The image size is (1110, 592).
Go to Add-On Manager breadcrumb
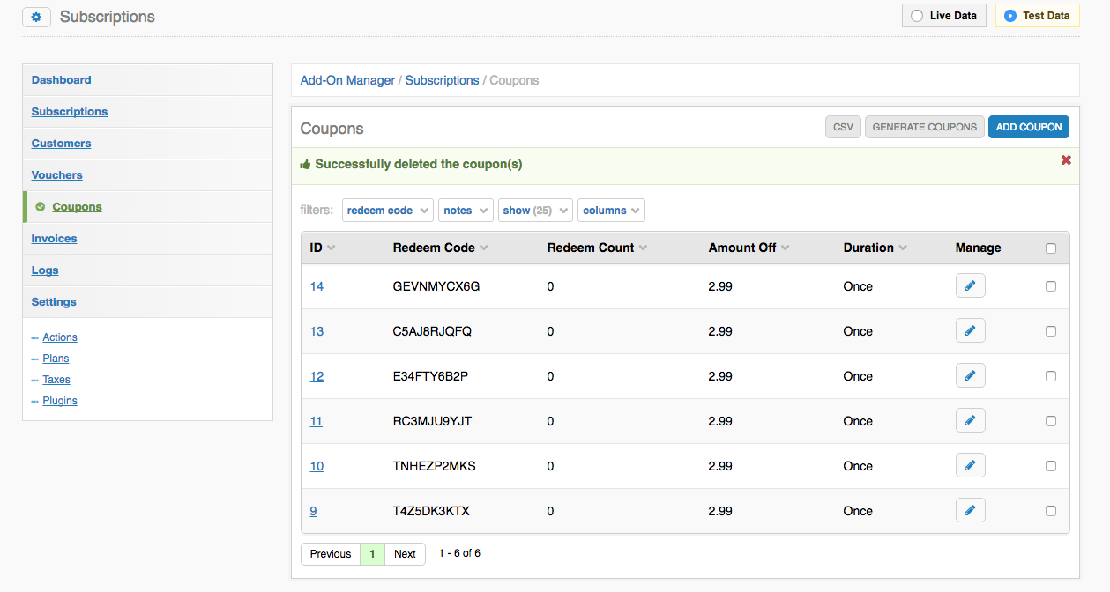click(347, 80)
